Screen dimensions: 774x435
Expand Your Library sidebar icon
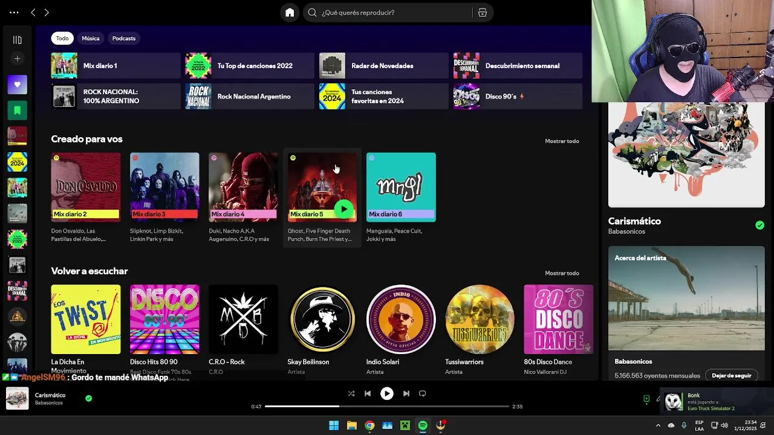[x=17, y=40]
